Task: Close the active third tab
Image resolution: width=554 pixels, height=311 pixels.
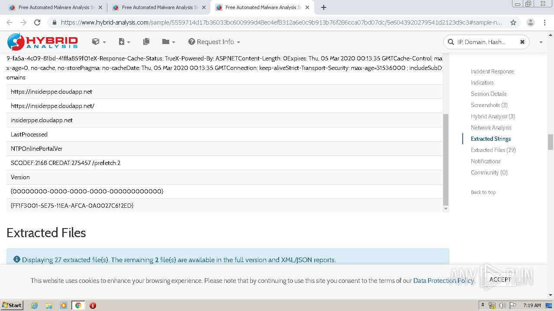Action: (x=307, y=7)
